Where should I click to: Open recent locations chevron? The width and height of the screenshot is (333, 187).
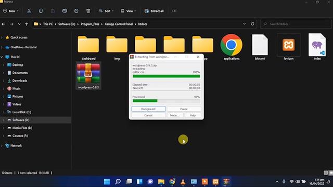19,24
